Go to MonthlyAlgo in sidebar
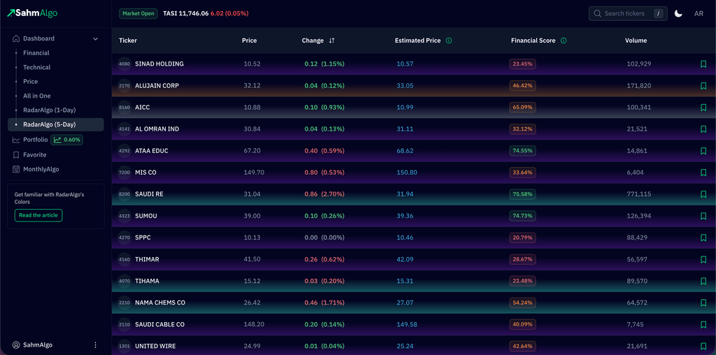Image resolution: width=716 pixels, height=355 pixels. click(41, 169)
